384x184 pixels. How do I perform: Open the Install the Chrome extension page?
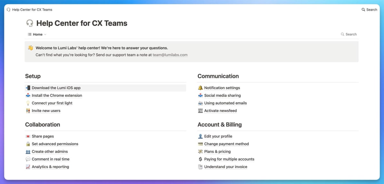[57, 96]
